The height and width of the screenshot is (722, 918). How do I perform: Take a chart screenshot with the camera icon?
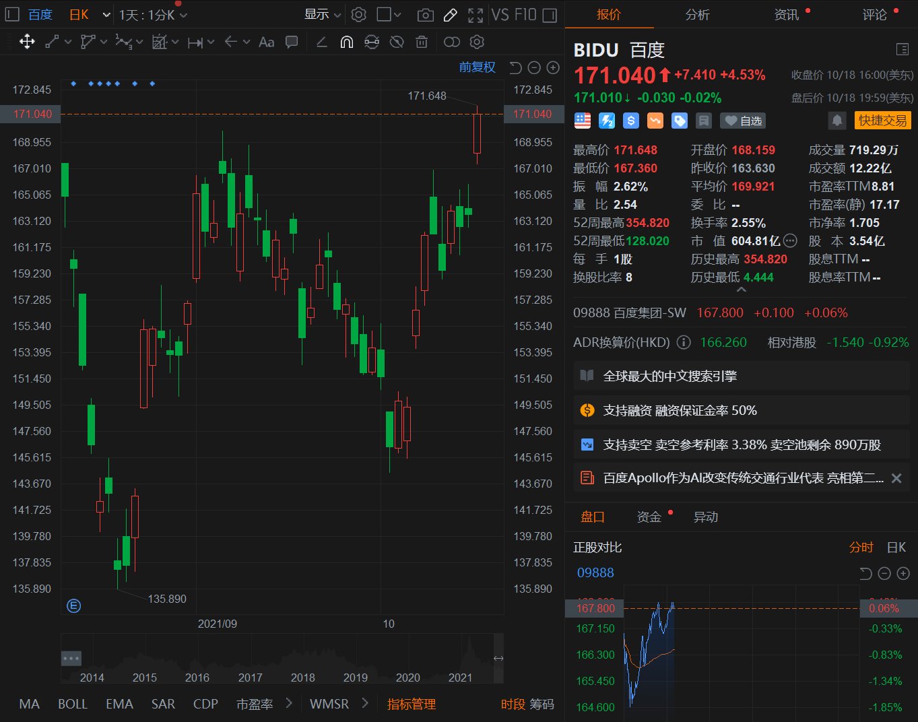tap(425, 15)
